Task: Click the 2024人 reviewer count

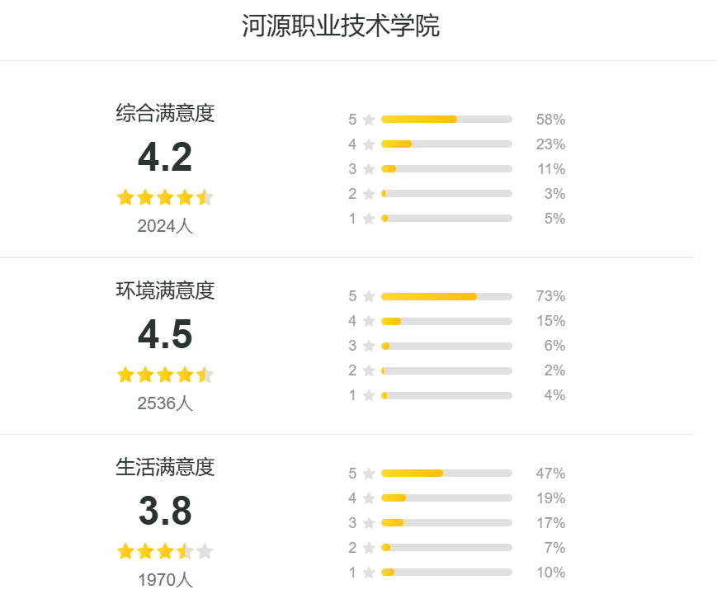Action: coord(165,226)
